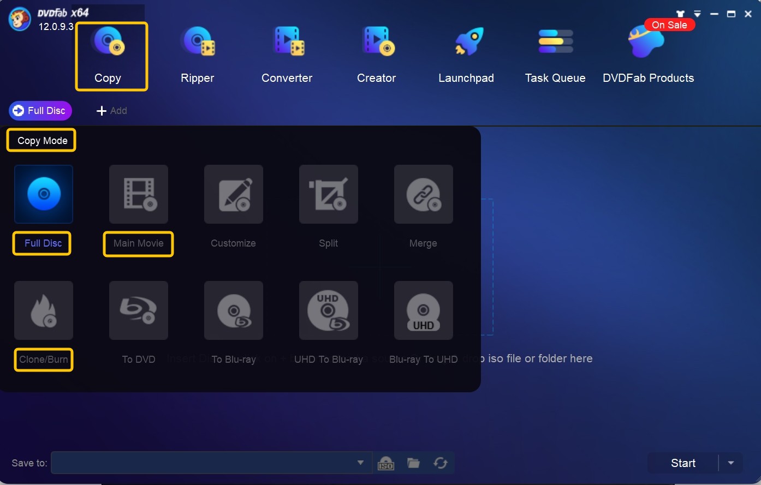The image size is (761, 485).
Task: Choose the Customize copy mode icon
Action: [x=234, y=194]
